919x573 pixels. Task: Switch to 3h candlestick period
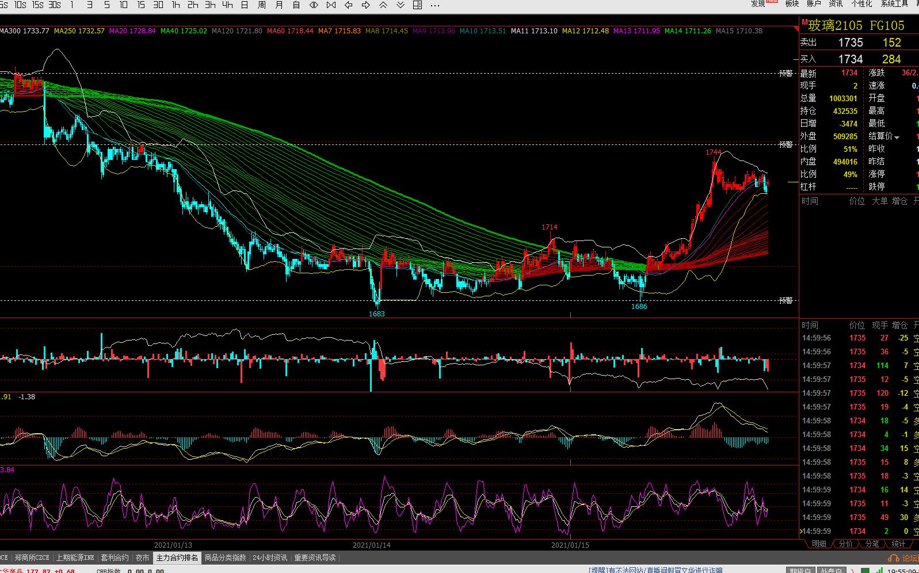tap(210, 5)
